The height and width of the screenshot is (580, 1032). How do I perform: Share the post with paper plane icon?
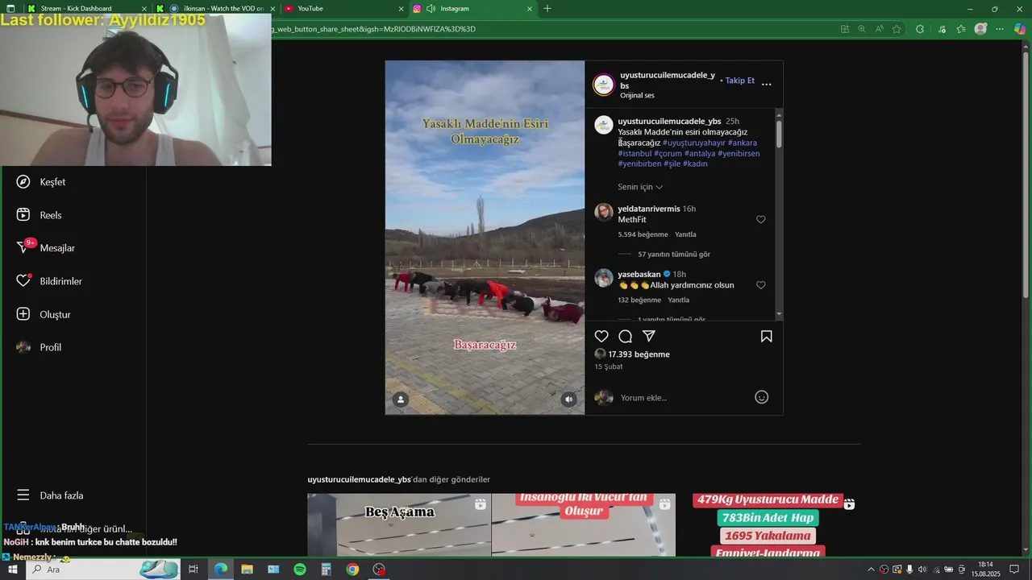[649, 336]
